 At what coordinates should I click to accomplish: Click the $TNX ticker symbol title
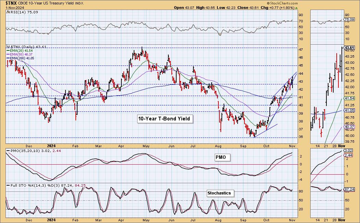(11, 3)
